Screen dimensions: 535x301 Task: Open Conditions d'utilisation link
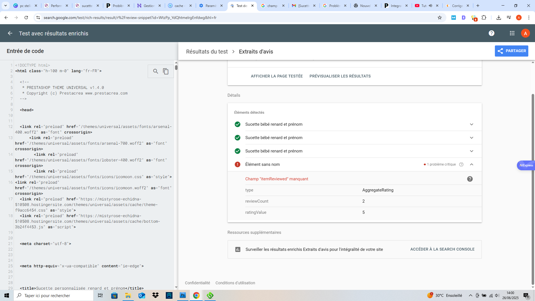click(x=235, y=283)
